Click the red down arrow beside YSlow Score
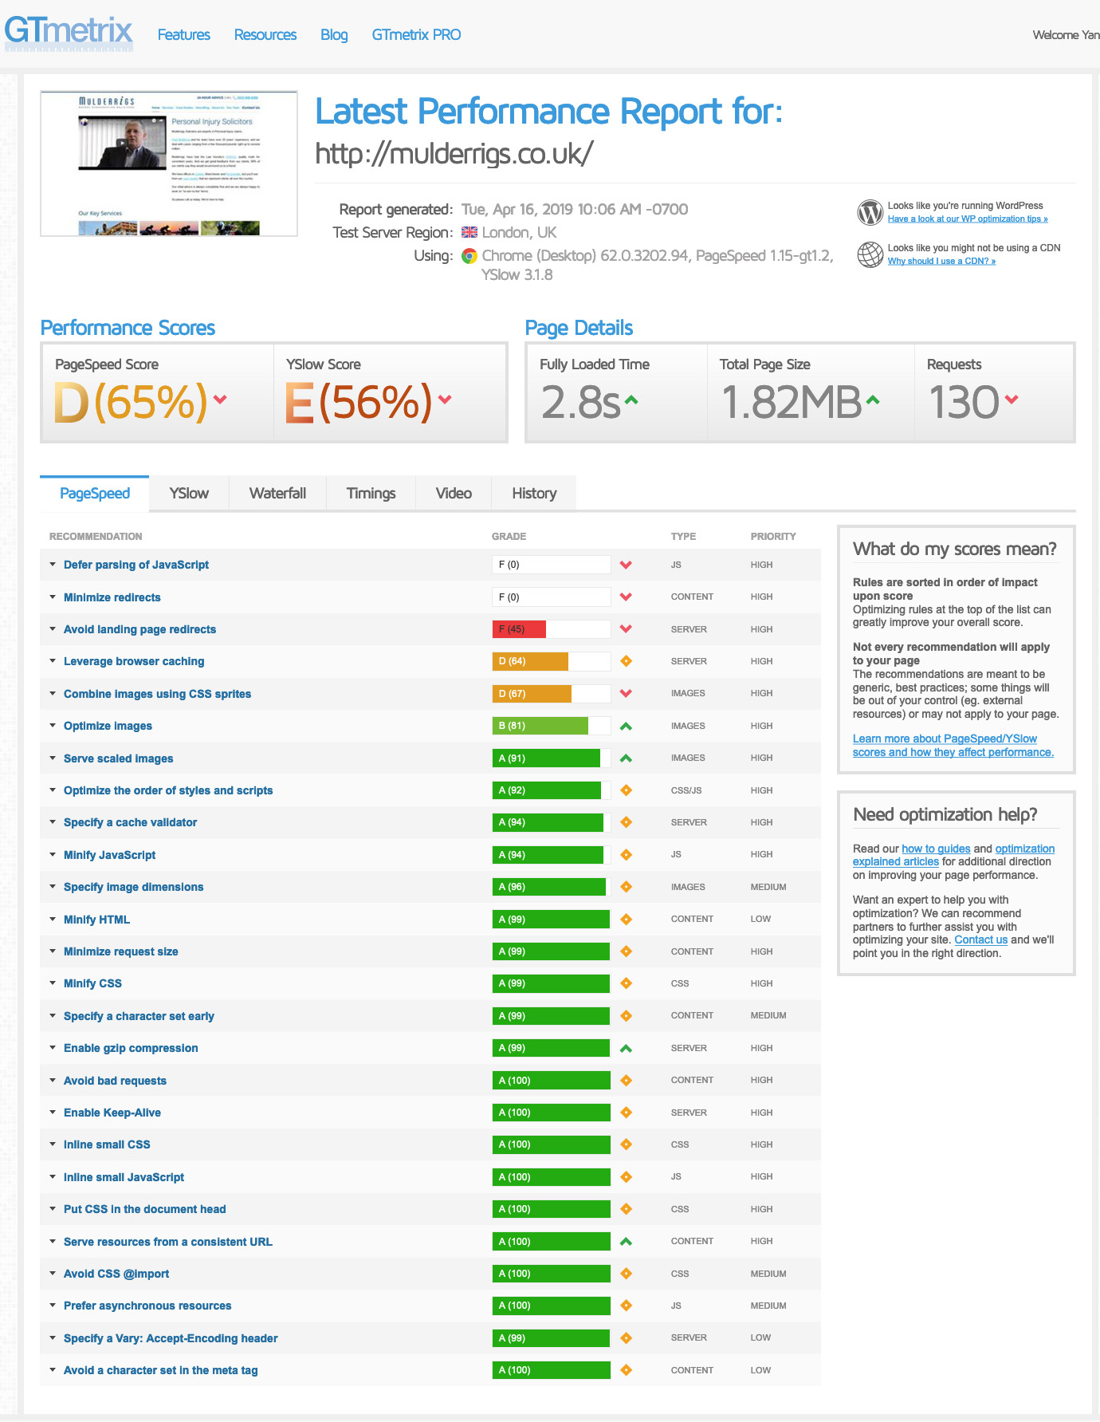 coord(445,399)
